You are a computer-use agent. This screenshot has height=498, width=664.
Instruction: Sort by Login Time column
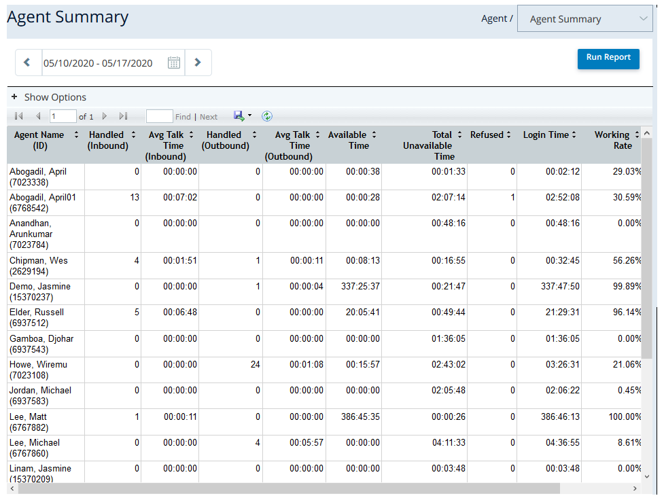574,135
